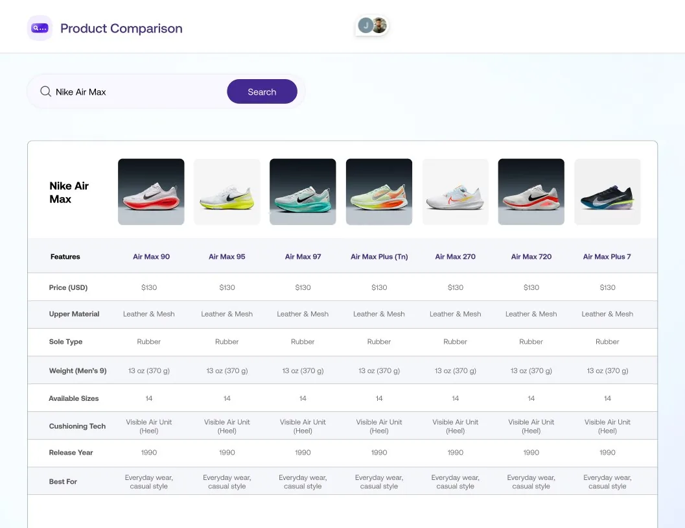Open the Air Max 97 shoe thumbnail
The height and width of the screenshot is (528, 685).
click(x=303, y=192)
